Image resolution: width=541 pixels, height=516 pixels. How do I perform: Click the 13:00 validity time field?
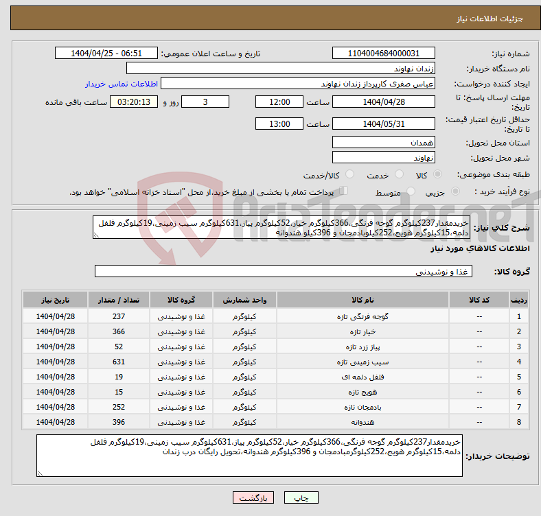(x=279, y=124)
